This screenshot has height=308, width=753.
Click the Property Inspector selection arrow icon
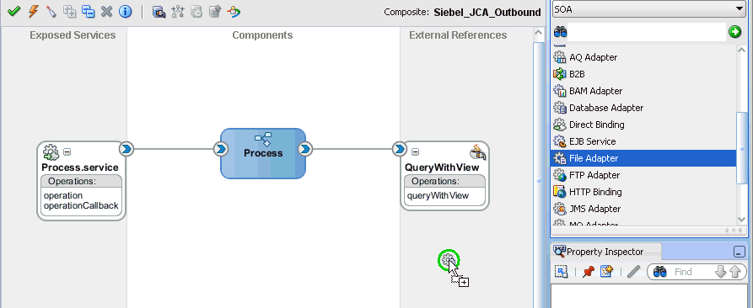(x=561, y=272)
